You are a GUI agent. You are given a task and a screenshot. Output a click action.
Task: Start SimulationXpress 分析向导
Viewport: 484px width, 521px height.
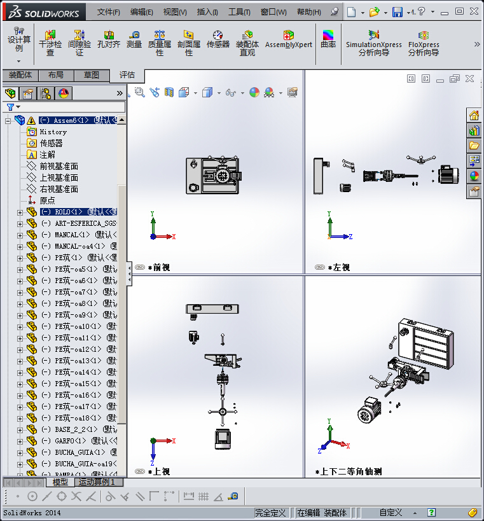(374, 43)
